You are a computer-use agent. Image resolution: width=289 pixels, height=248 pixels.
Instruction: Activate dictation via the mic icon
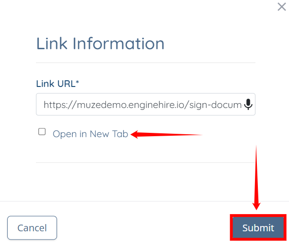tap(248, 104)
